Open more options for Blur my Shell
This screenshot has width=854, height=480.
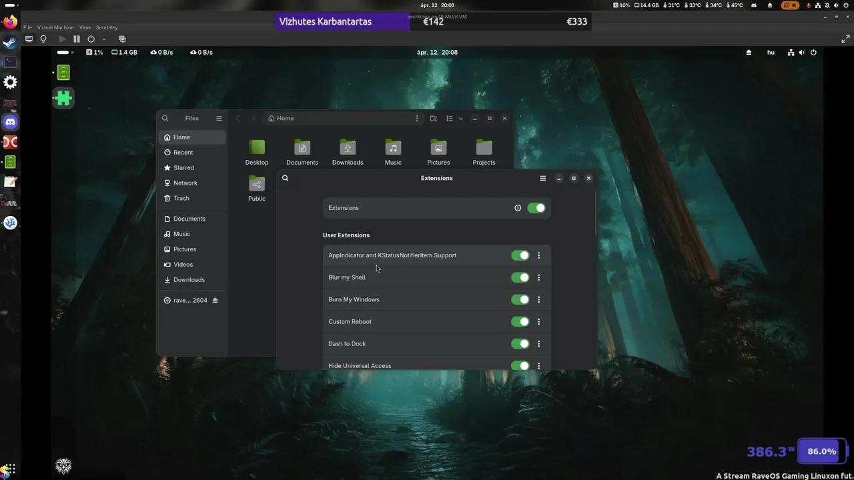click(539, 277)
